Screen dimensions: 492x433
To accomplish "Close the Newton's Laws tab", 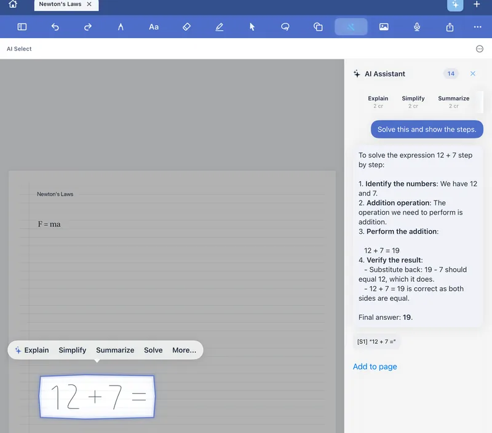I will 89,4.
